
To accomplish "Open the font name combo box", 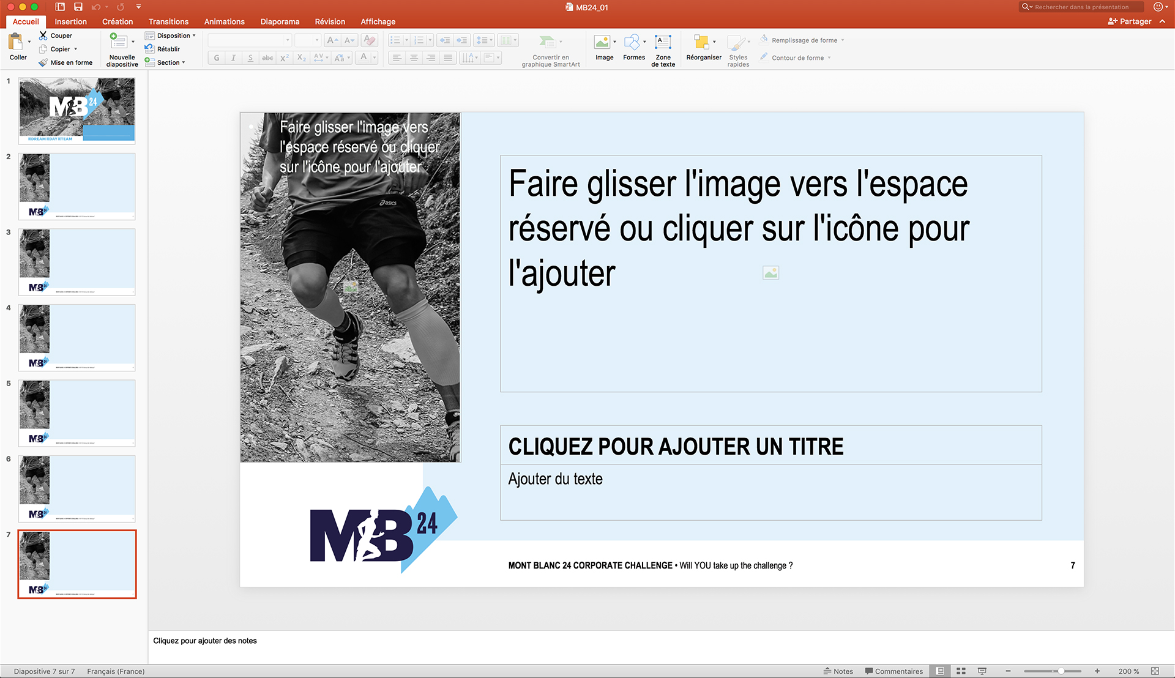I will [250, 40].
